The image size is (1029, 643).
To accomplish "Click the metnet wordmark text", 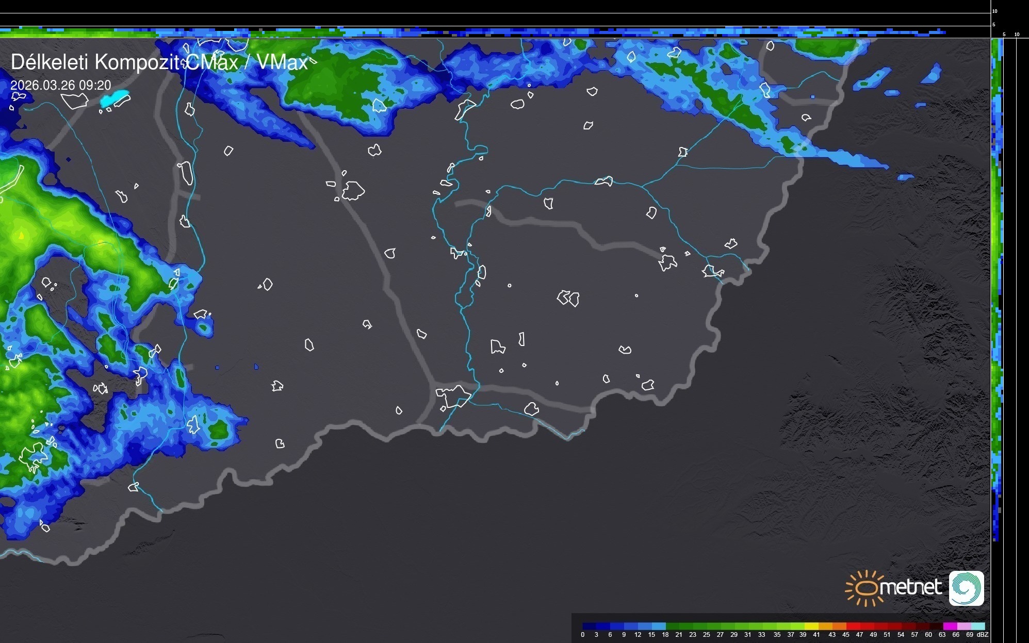I will click(x=910, y=587).
